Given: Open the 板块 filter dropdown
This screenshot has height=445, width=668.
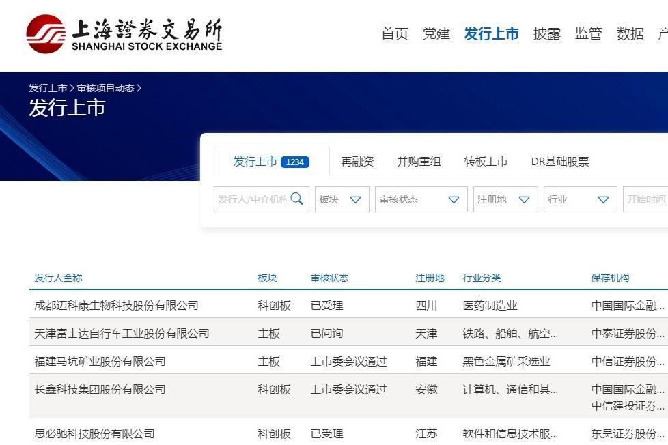Looking at the screenshot, I should point(342,199).
